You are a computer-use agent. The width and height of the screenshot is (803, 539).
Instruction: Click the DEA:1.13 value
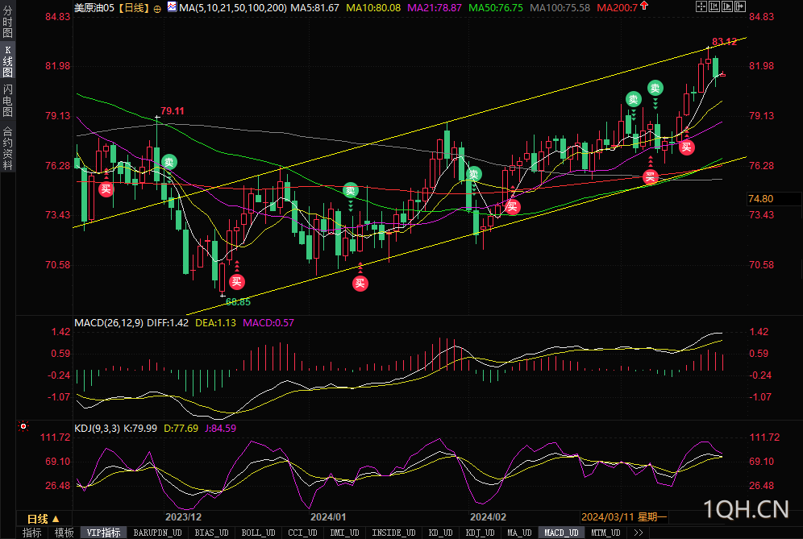tap(215, 323)
